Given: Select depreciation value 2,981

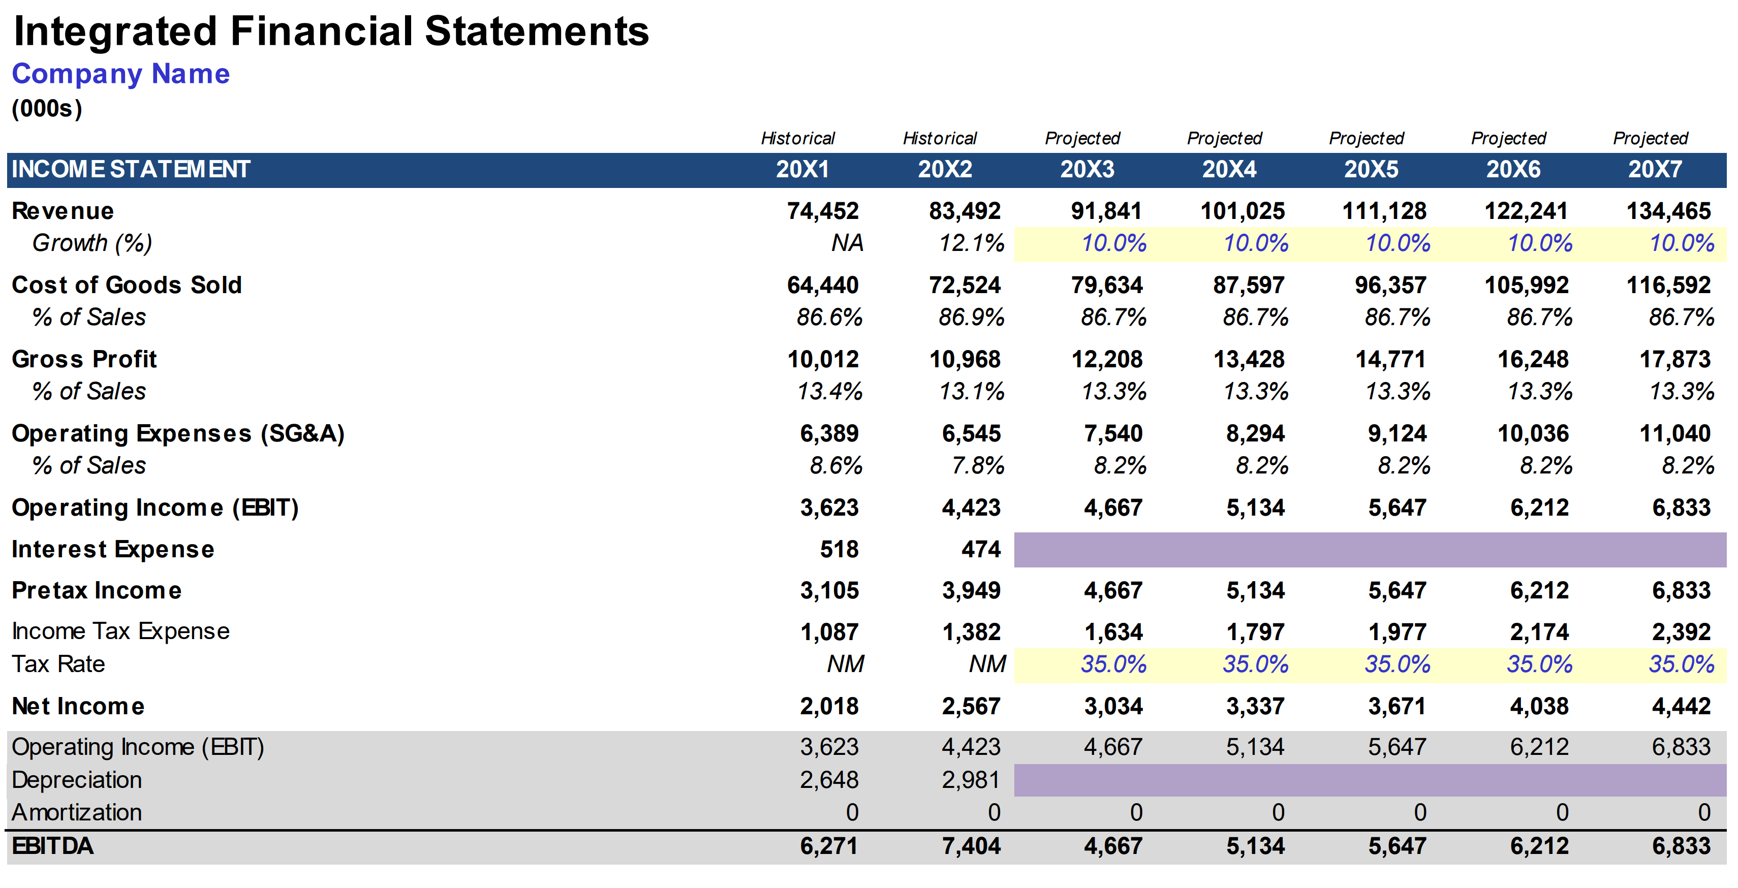Looking at the screenshot, I should tap(971, 780).
